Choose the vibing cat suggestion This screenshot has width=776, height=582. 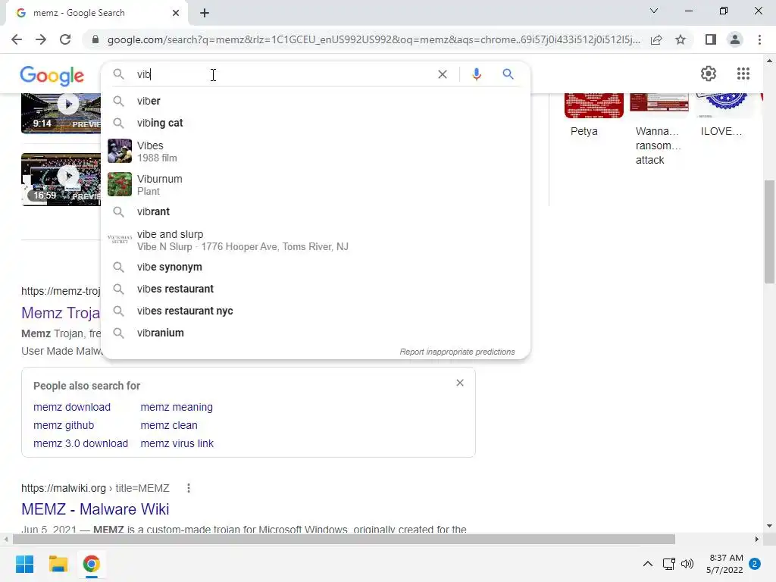click(316, 123)
